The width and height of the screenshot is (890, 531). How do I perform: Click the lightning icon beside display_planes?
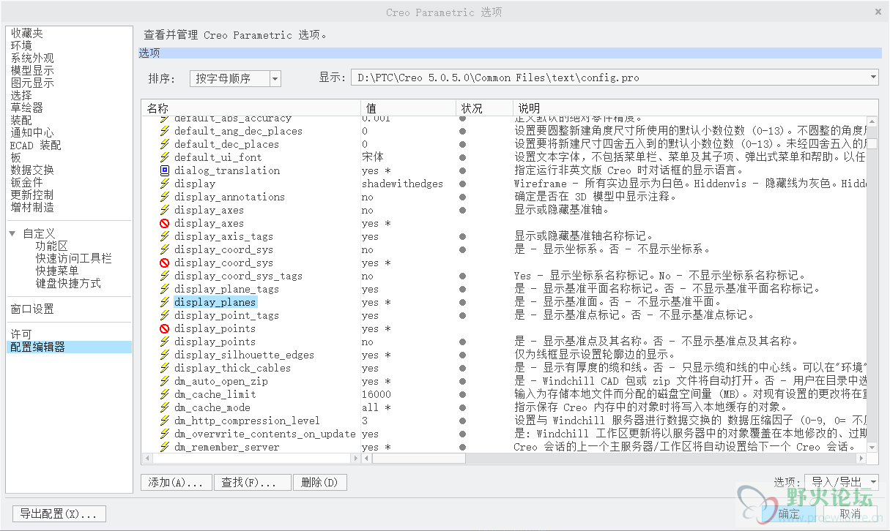(165, 302)
